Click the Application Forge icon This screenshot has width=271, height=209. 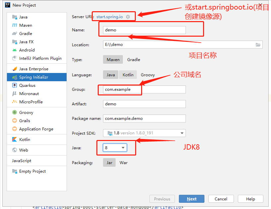coord(15,129)
